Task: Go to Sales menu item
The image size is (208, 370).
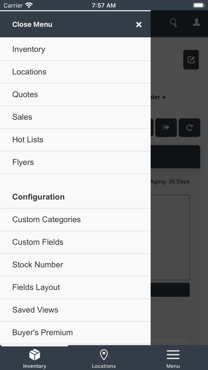Action: coord(75,117)
